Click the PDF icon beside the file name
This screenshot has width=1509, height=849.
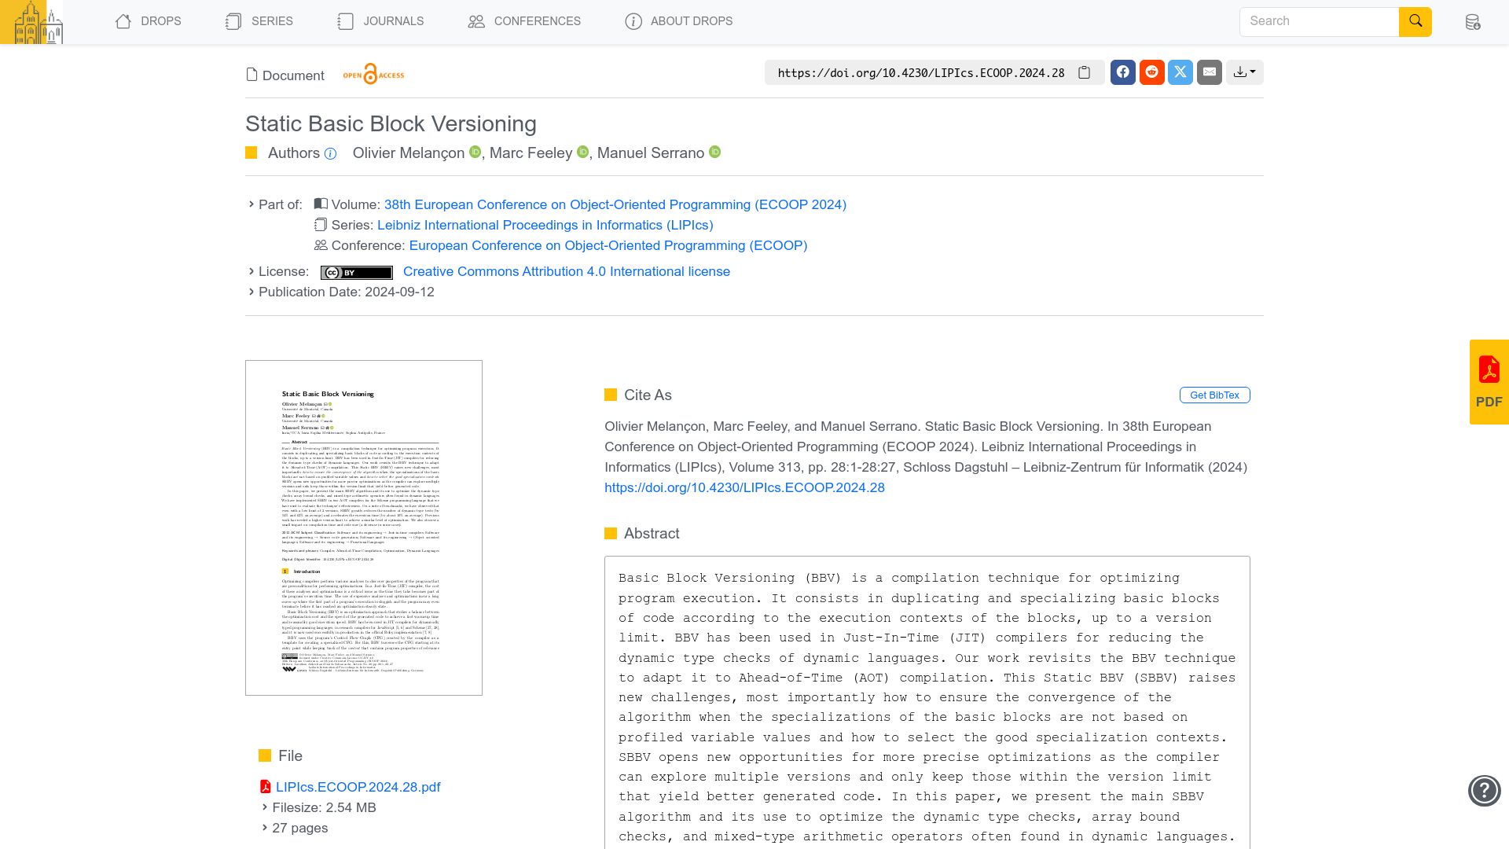point(266,787)
